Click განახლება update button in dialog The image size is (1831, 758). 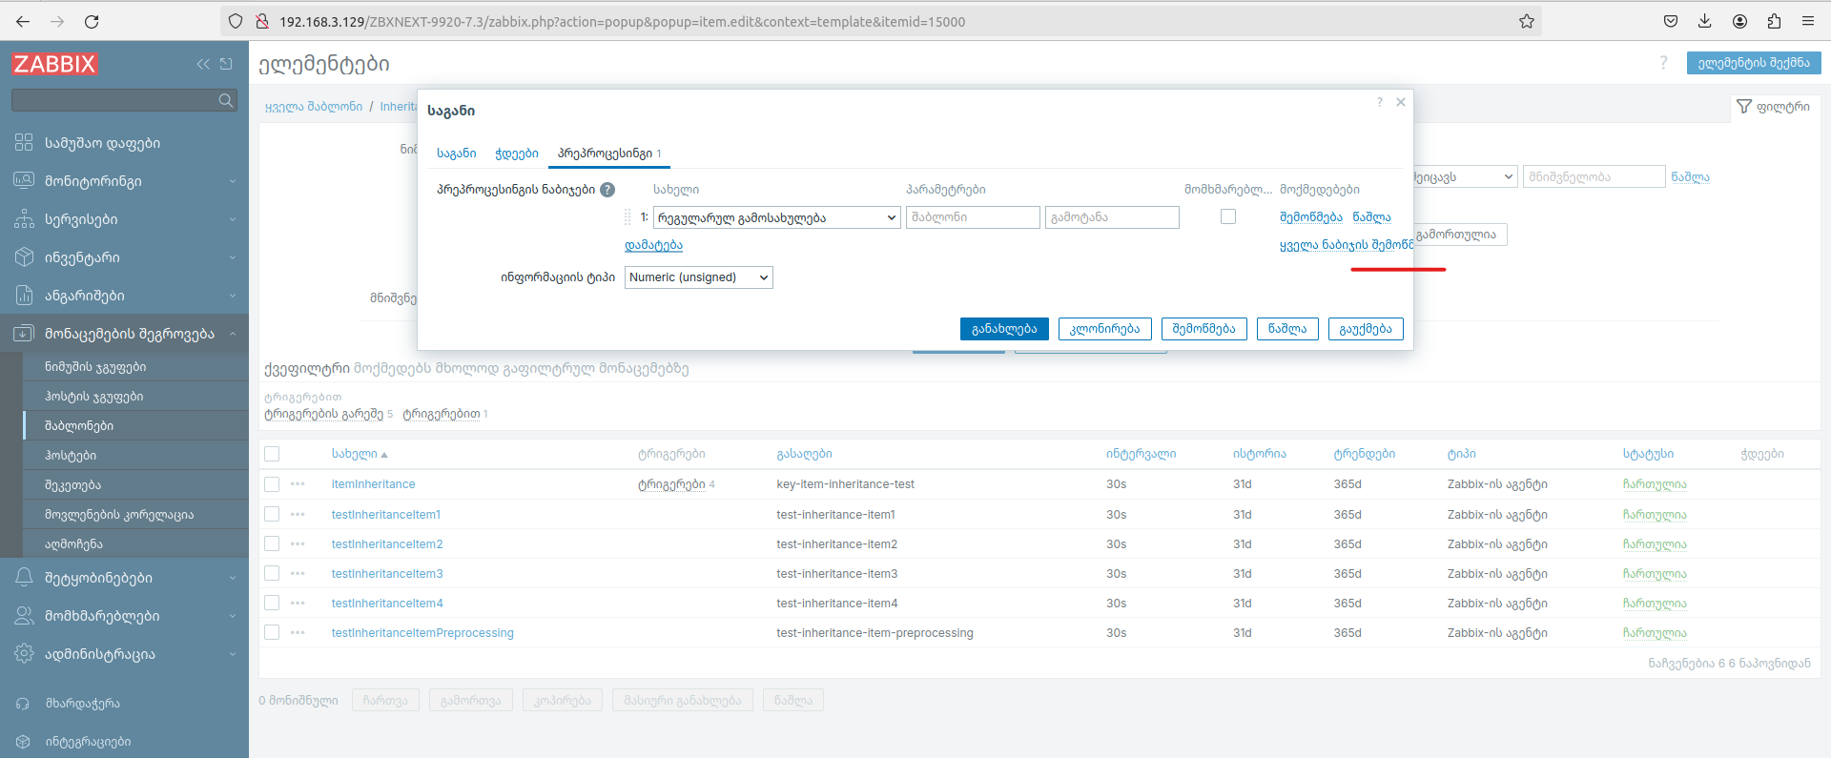(1004, 329)
